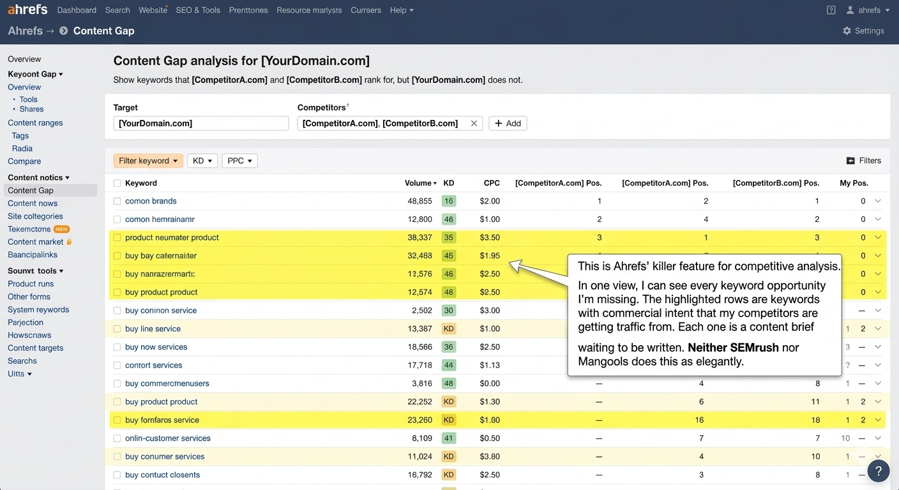Open the Search menu item

click(x=117, y=10)
